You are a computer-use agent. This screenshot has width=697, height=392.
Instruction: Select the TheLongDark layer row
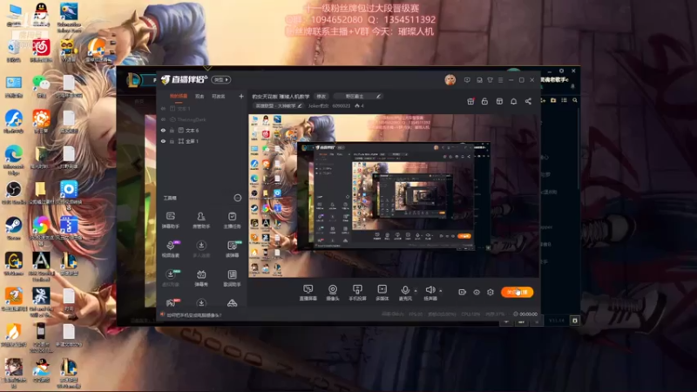click(x=202, y=119)
